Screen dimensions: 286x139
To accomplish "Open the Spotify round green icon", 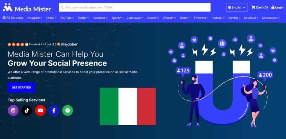I will [68, 110].
